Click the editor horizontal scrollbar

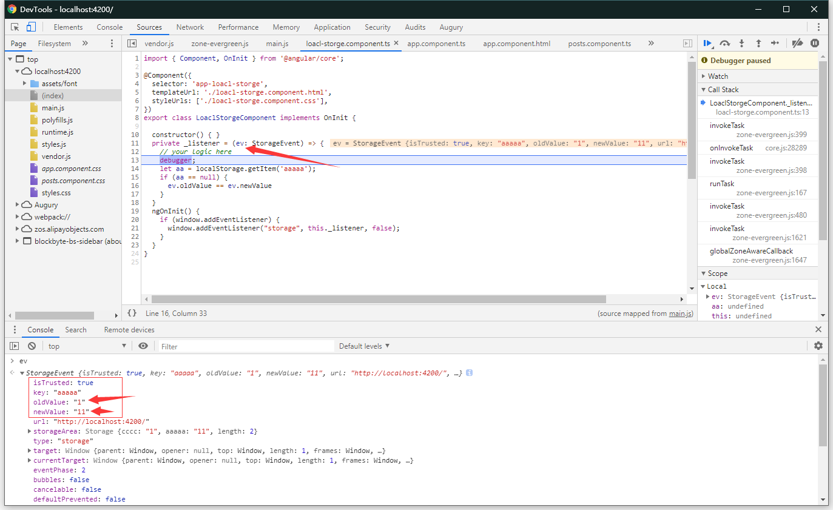[379, 299]
